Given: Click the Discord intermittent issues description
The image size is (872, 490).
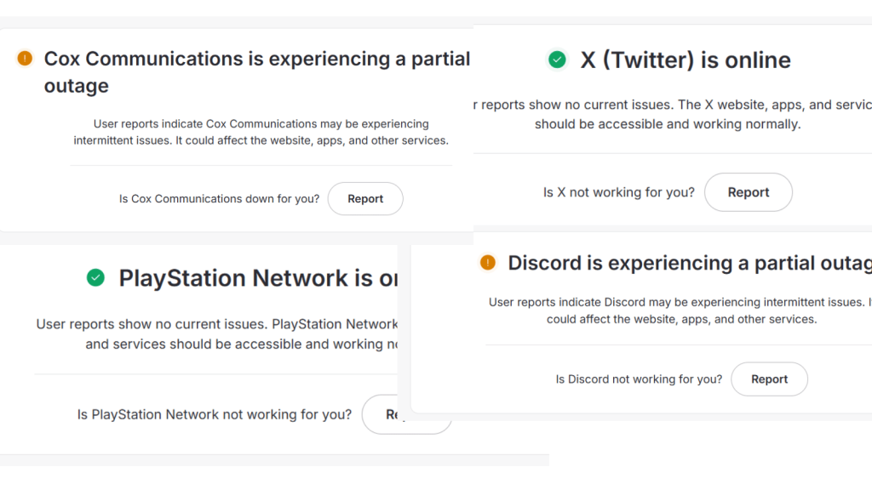Looking at the screenshot, I should [680, 311].
